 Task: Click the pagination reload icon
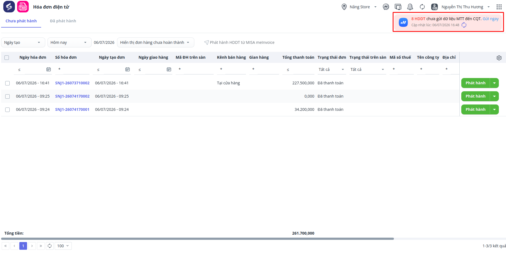pos(50,246)
